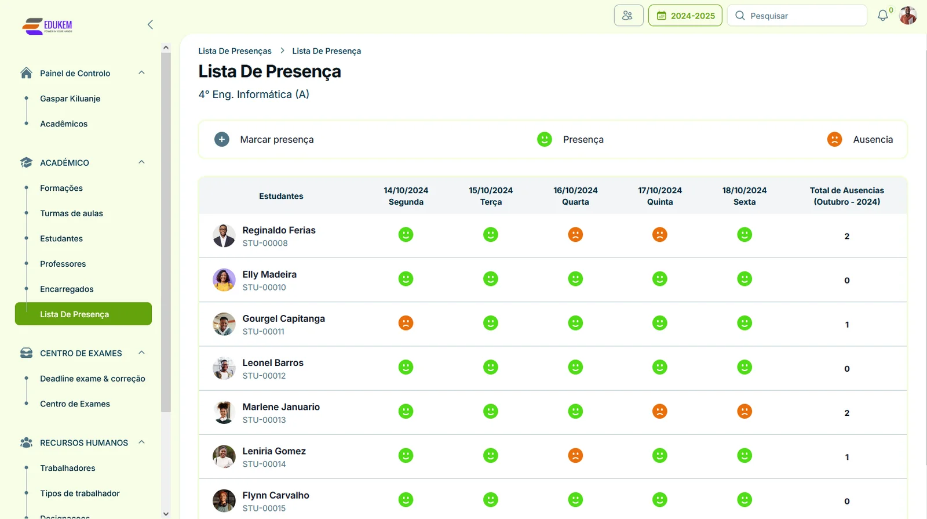The image size is (927, 519).
Task: Collapse the CENTRO DE EXAMES section
Action: coord(141,353)
